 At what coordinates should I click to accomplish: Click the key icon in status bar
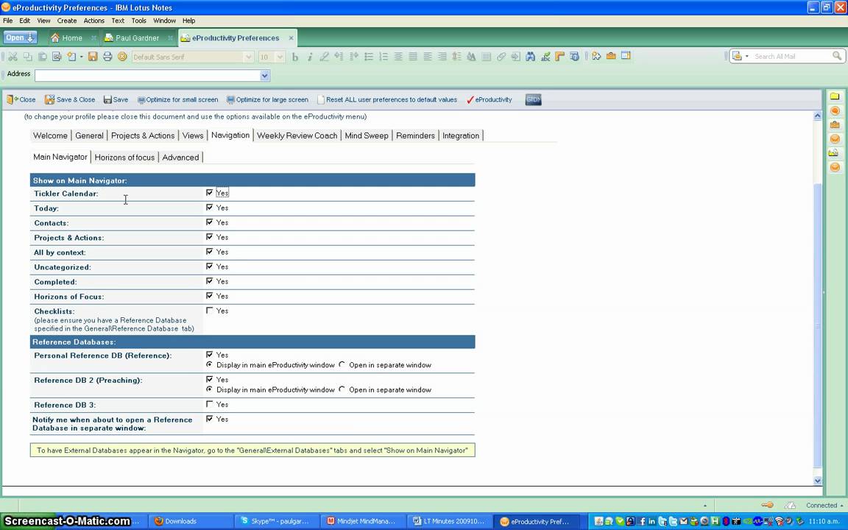coord(768,505)
